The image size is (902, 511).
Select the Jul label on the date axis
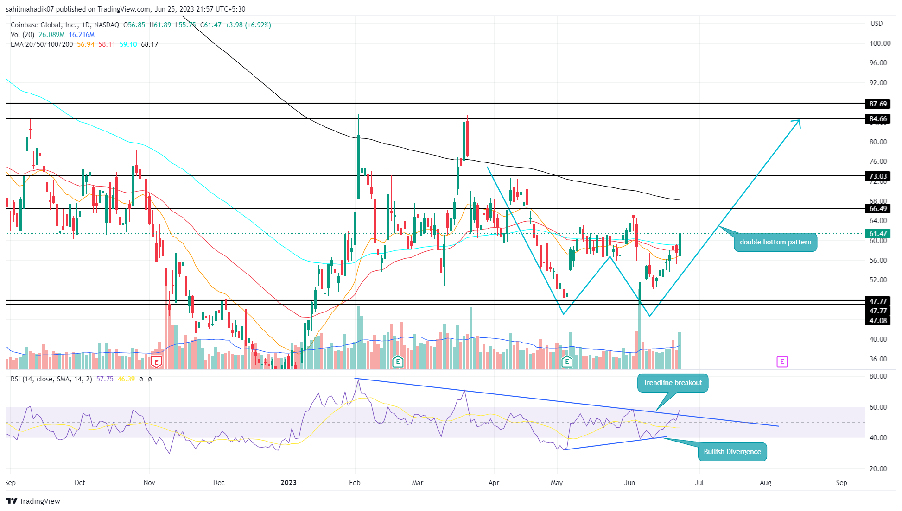[699, 482]
